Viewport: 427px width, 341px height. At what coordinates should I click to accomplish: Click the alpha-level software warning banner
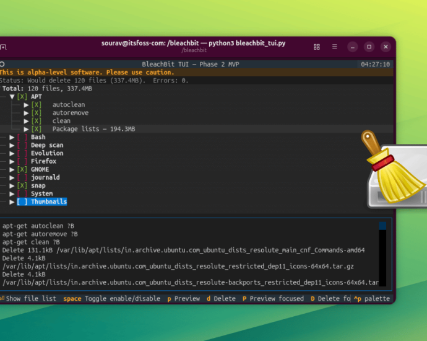[197, 73]
